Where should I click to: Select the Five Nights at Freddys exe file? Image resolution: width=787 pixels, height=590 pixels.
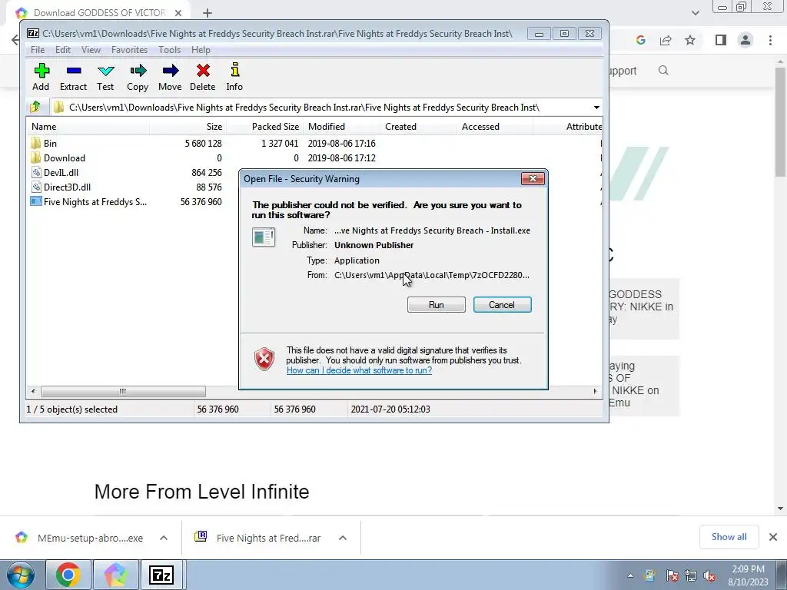[88, 202]
